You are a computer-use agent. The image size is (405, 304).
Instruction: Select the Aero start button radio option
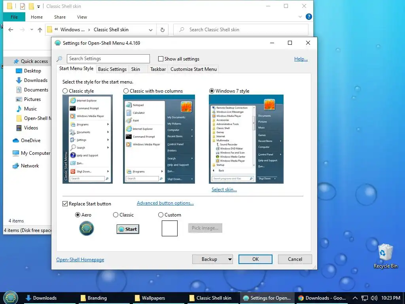[78, 215]
